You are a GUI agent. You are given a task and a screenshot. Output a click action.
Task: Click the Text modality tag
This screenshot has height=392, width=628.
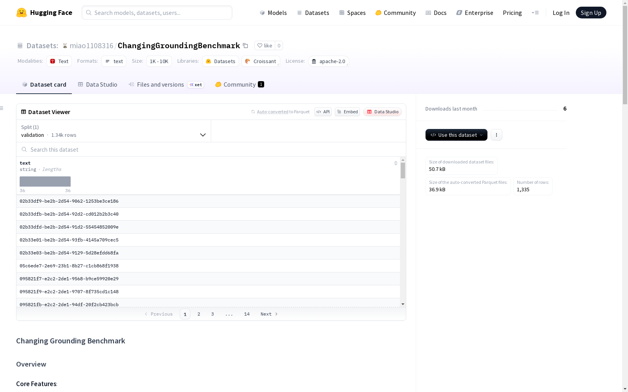[x=59, y=61]
